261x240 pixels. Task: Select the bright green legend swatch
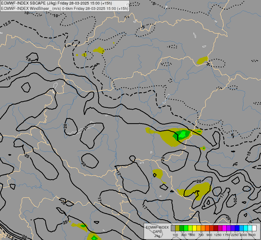186,228
